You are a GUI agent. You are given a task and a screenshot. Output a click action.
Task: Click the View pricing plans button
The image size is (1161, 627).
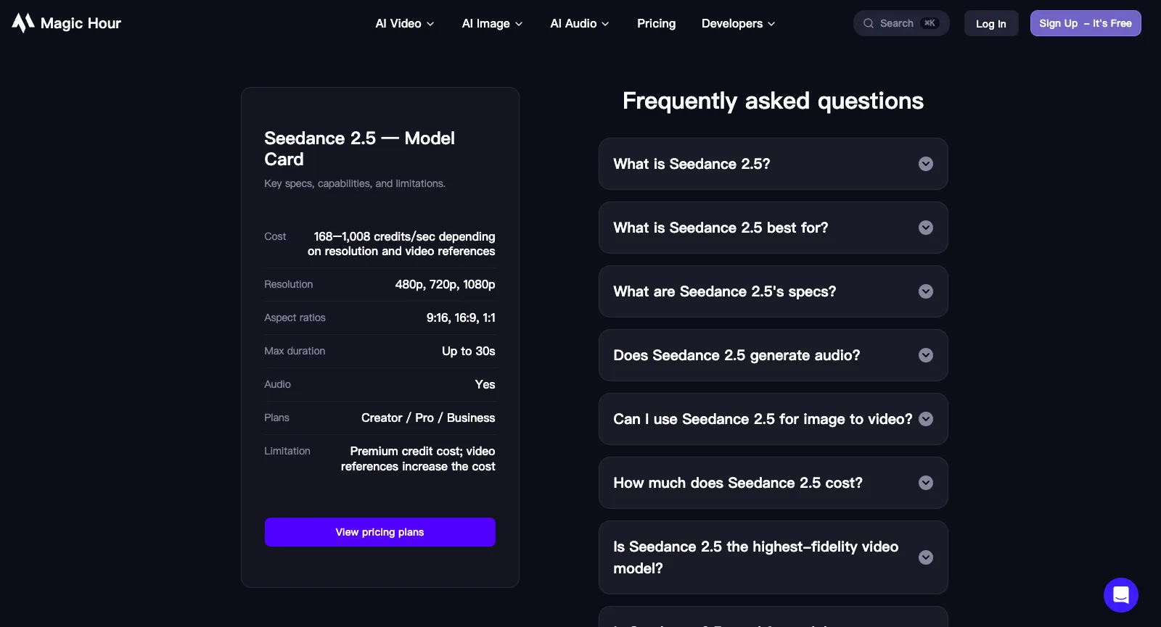[380, 532]
